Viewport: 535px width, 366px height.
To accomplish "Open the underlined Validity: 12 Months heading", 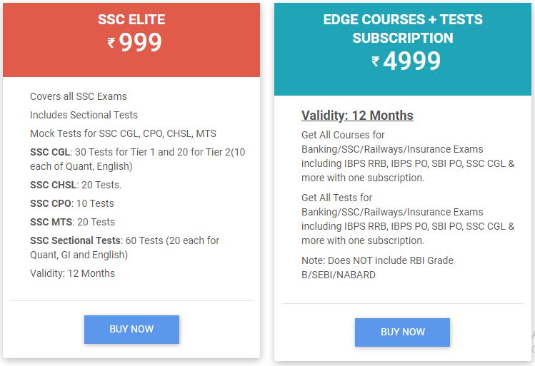I will pyautogui.click(x=357, y=116).
